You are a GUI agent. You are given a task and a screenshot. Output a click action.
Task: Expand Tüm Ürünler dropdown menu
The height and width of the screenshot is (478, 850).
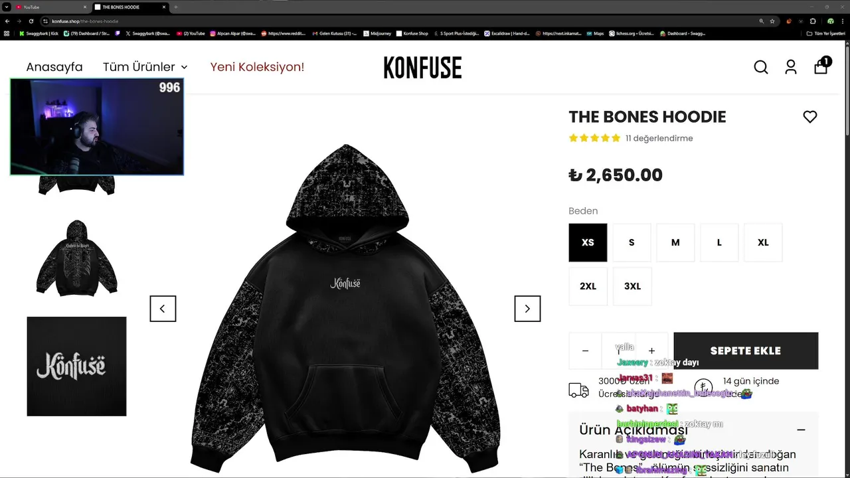click(145, 67)
